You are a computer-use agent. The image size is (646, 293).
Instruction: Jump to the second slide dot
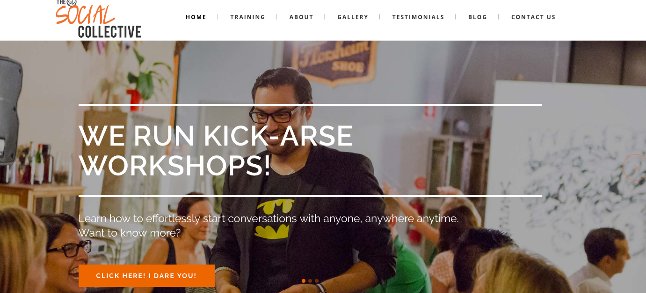click(x=310, y=281)
